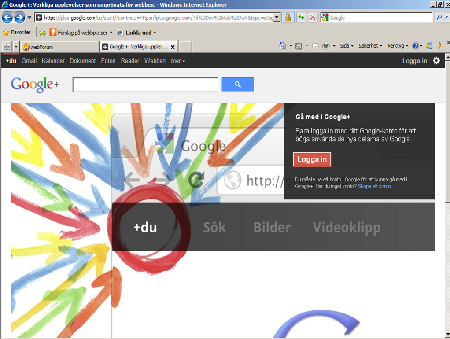450x339 pixels.
Task: Click the security padlock icon
Action: (x=288, y=18)
